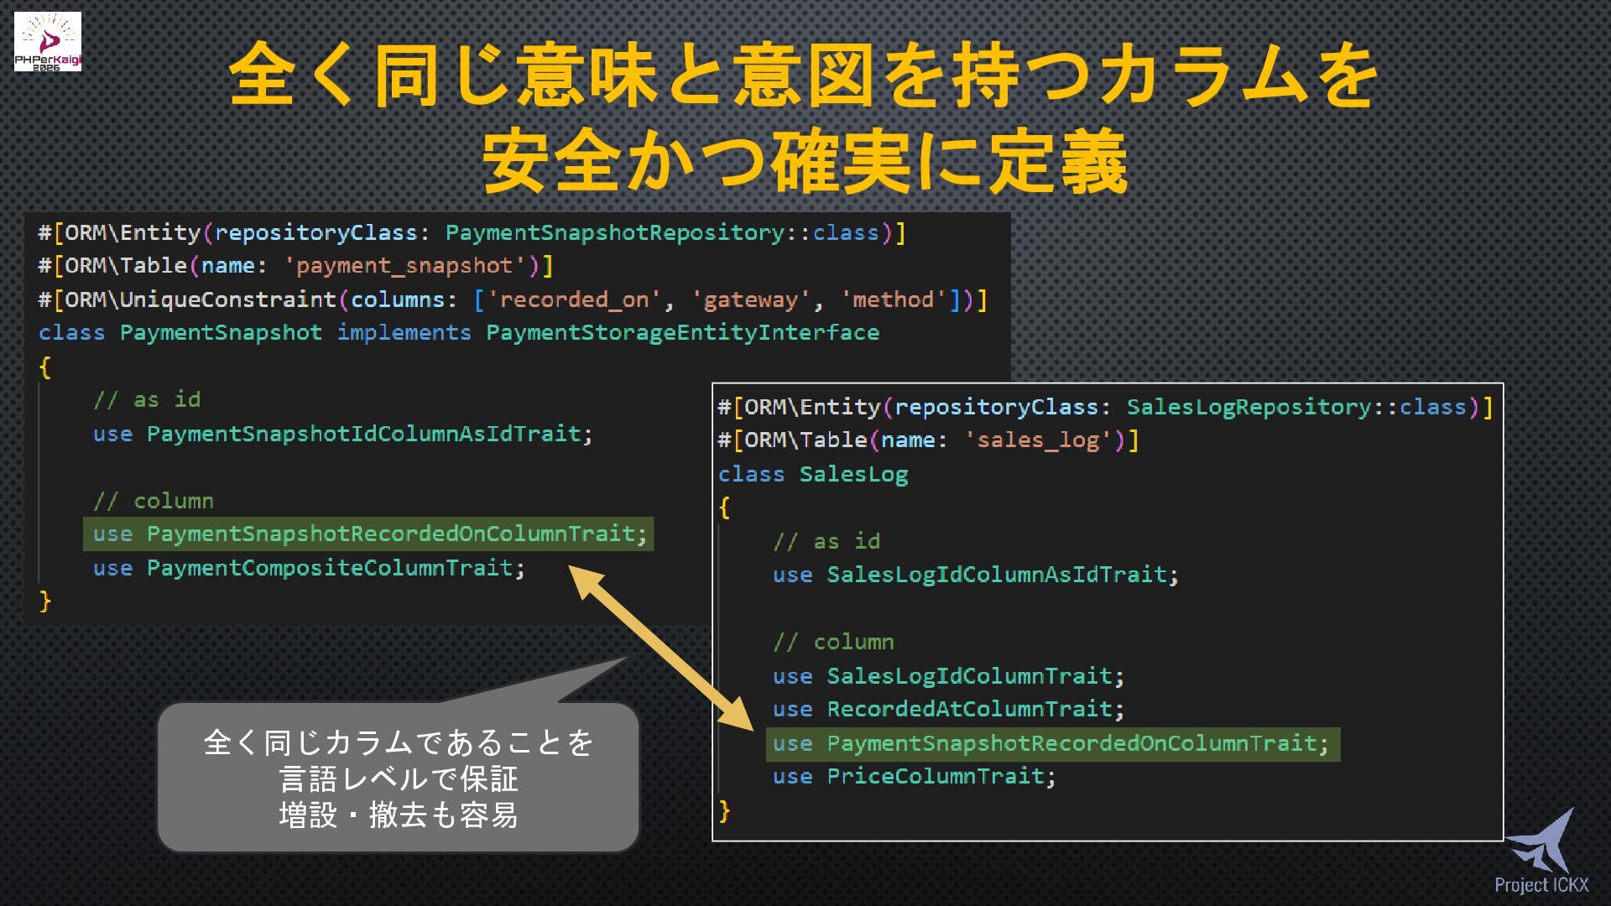Click use PaymentSnapshotIdColumnAsIdTrait line
The width and height of the screenshot is (1611, 906).
[342, 434]
